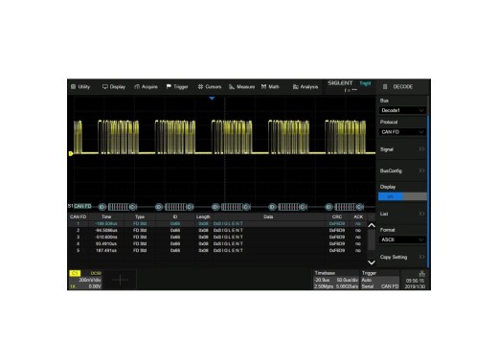
Task: Select decode row with time -94.5086us
Action: tap(217, 230)
